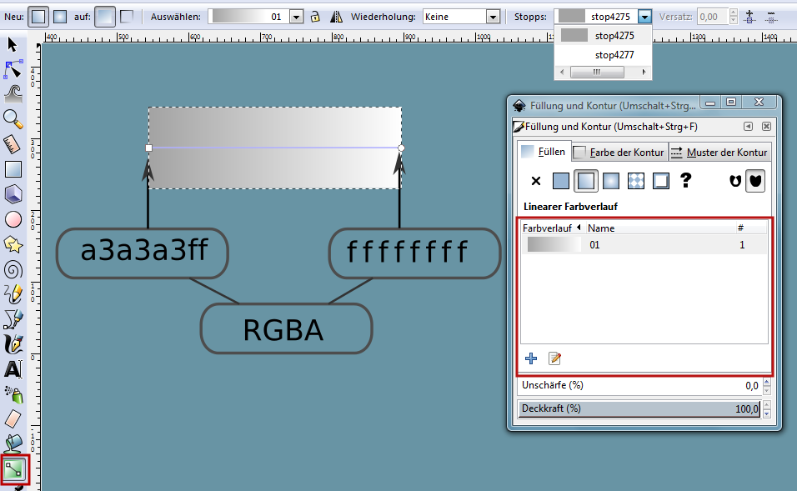The image size is (797, 491).
Task: Choose stop4277 from the Stopps list
Action: coord(603,55)
